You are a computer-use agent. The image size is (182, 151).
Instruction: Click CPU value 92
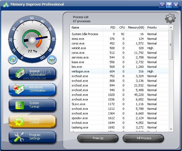pos(123,34)
